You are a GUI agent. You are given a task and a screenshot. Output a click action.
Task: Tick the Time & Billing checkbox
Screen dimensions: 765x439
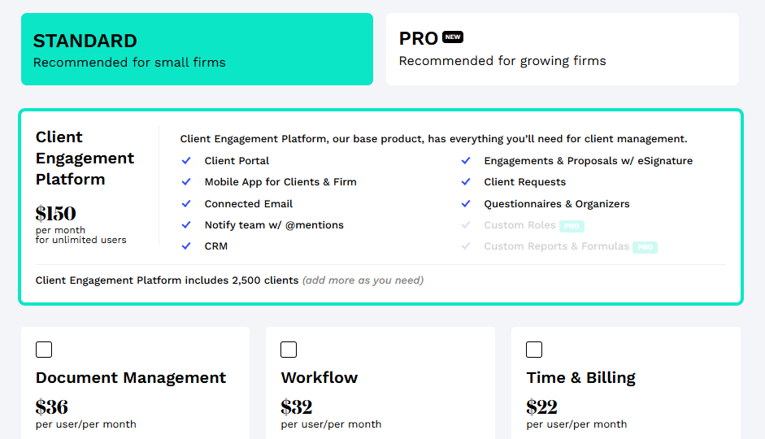(534, 350)
